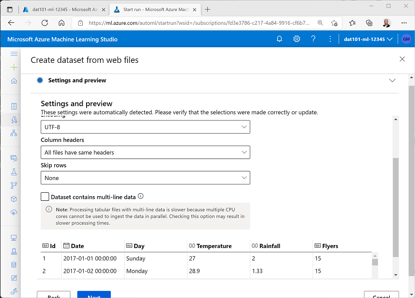This screenshot has height=298, width=415.
Task: Open the hamburger menu in left sidebar
Action: [14, 54]
